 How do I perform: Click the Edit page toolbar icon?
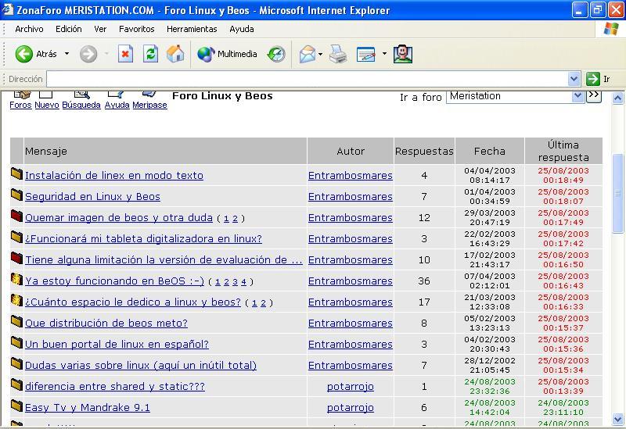[366, 54]
